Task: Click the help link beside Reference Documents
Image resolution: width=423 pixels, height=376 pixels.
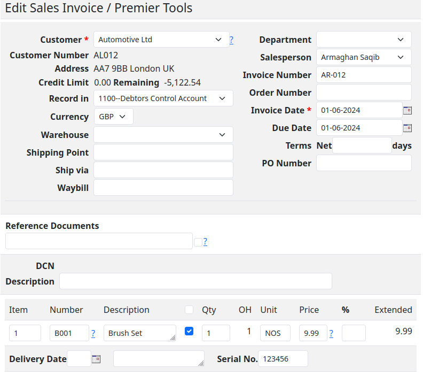Action: pyautogui.click(x=205, y=241)
